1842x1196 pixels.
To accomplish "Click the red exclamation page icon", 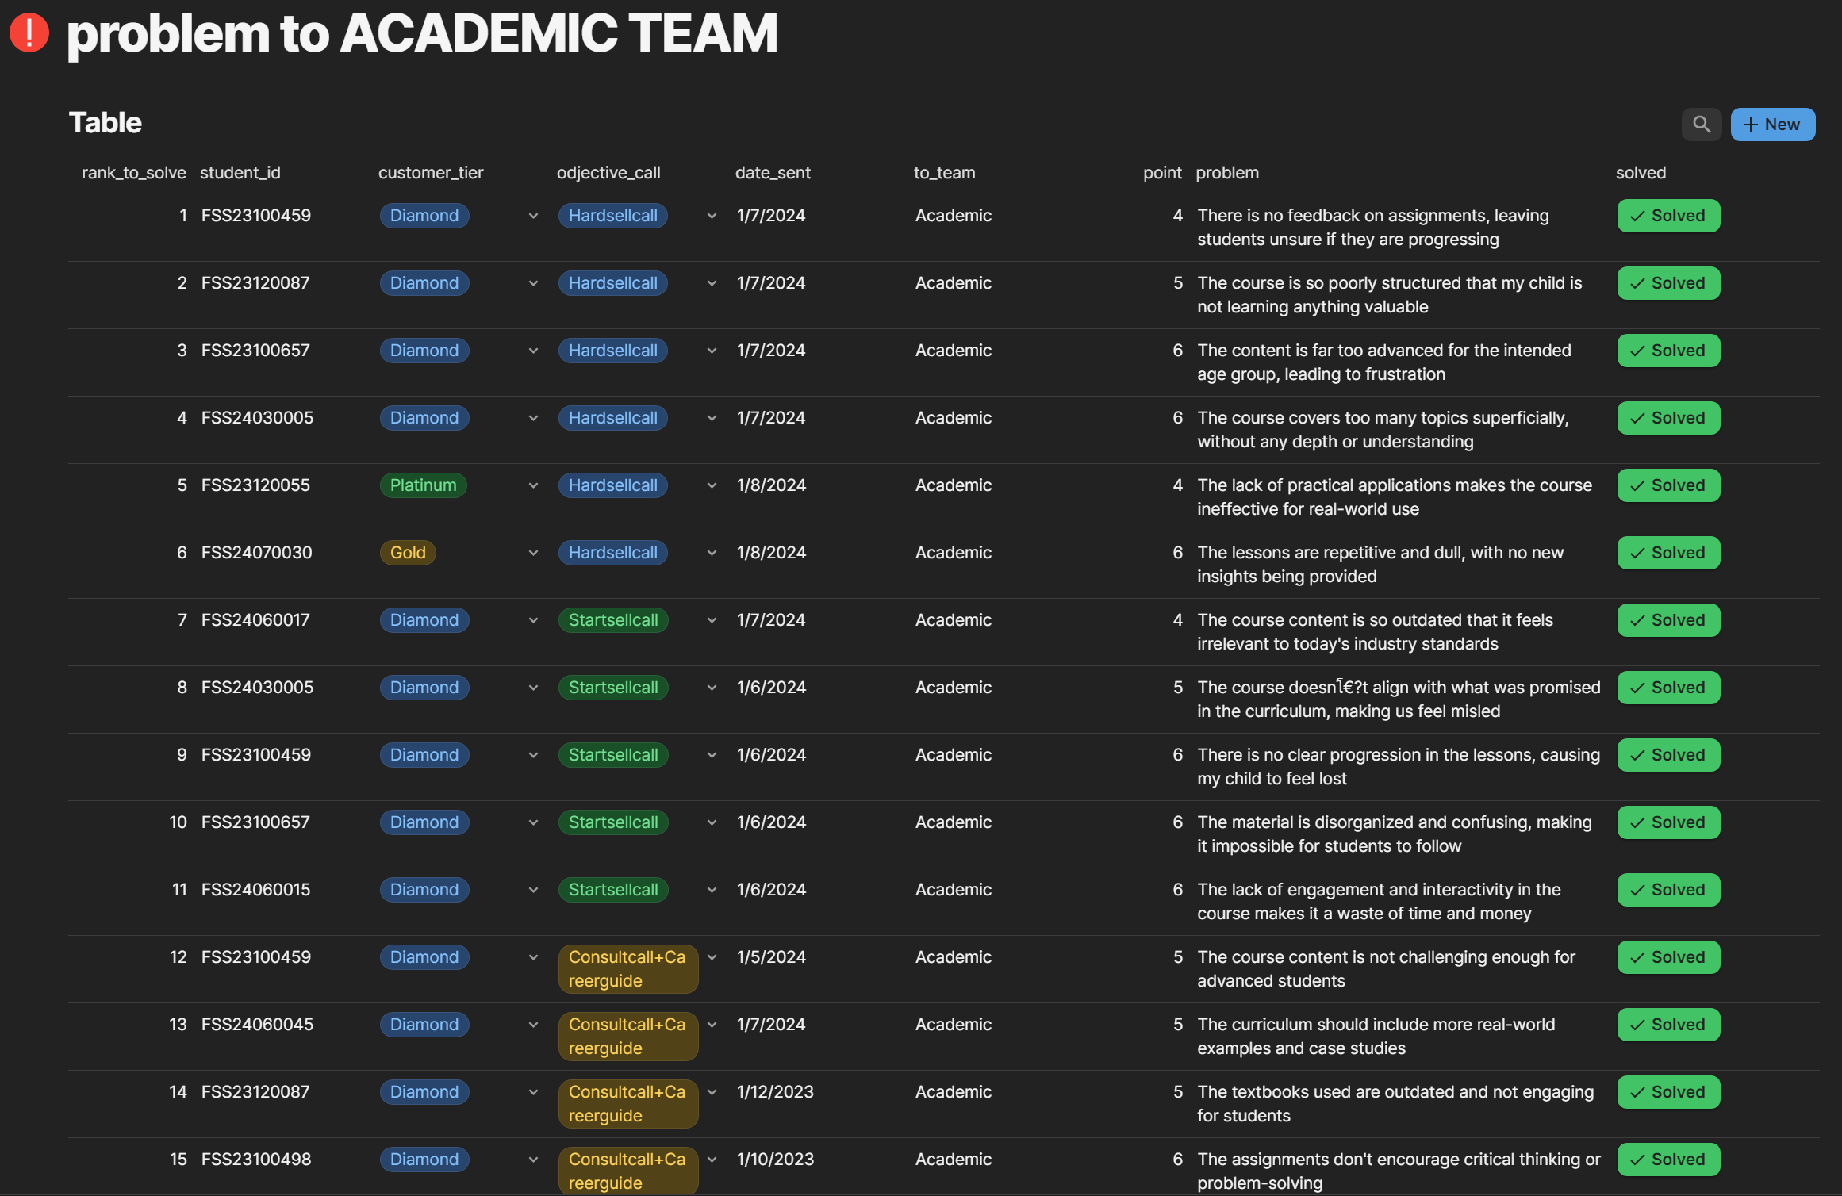I will [x=29, y=33].
